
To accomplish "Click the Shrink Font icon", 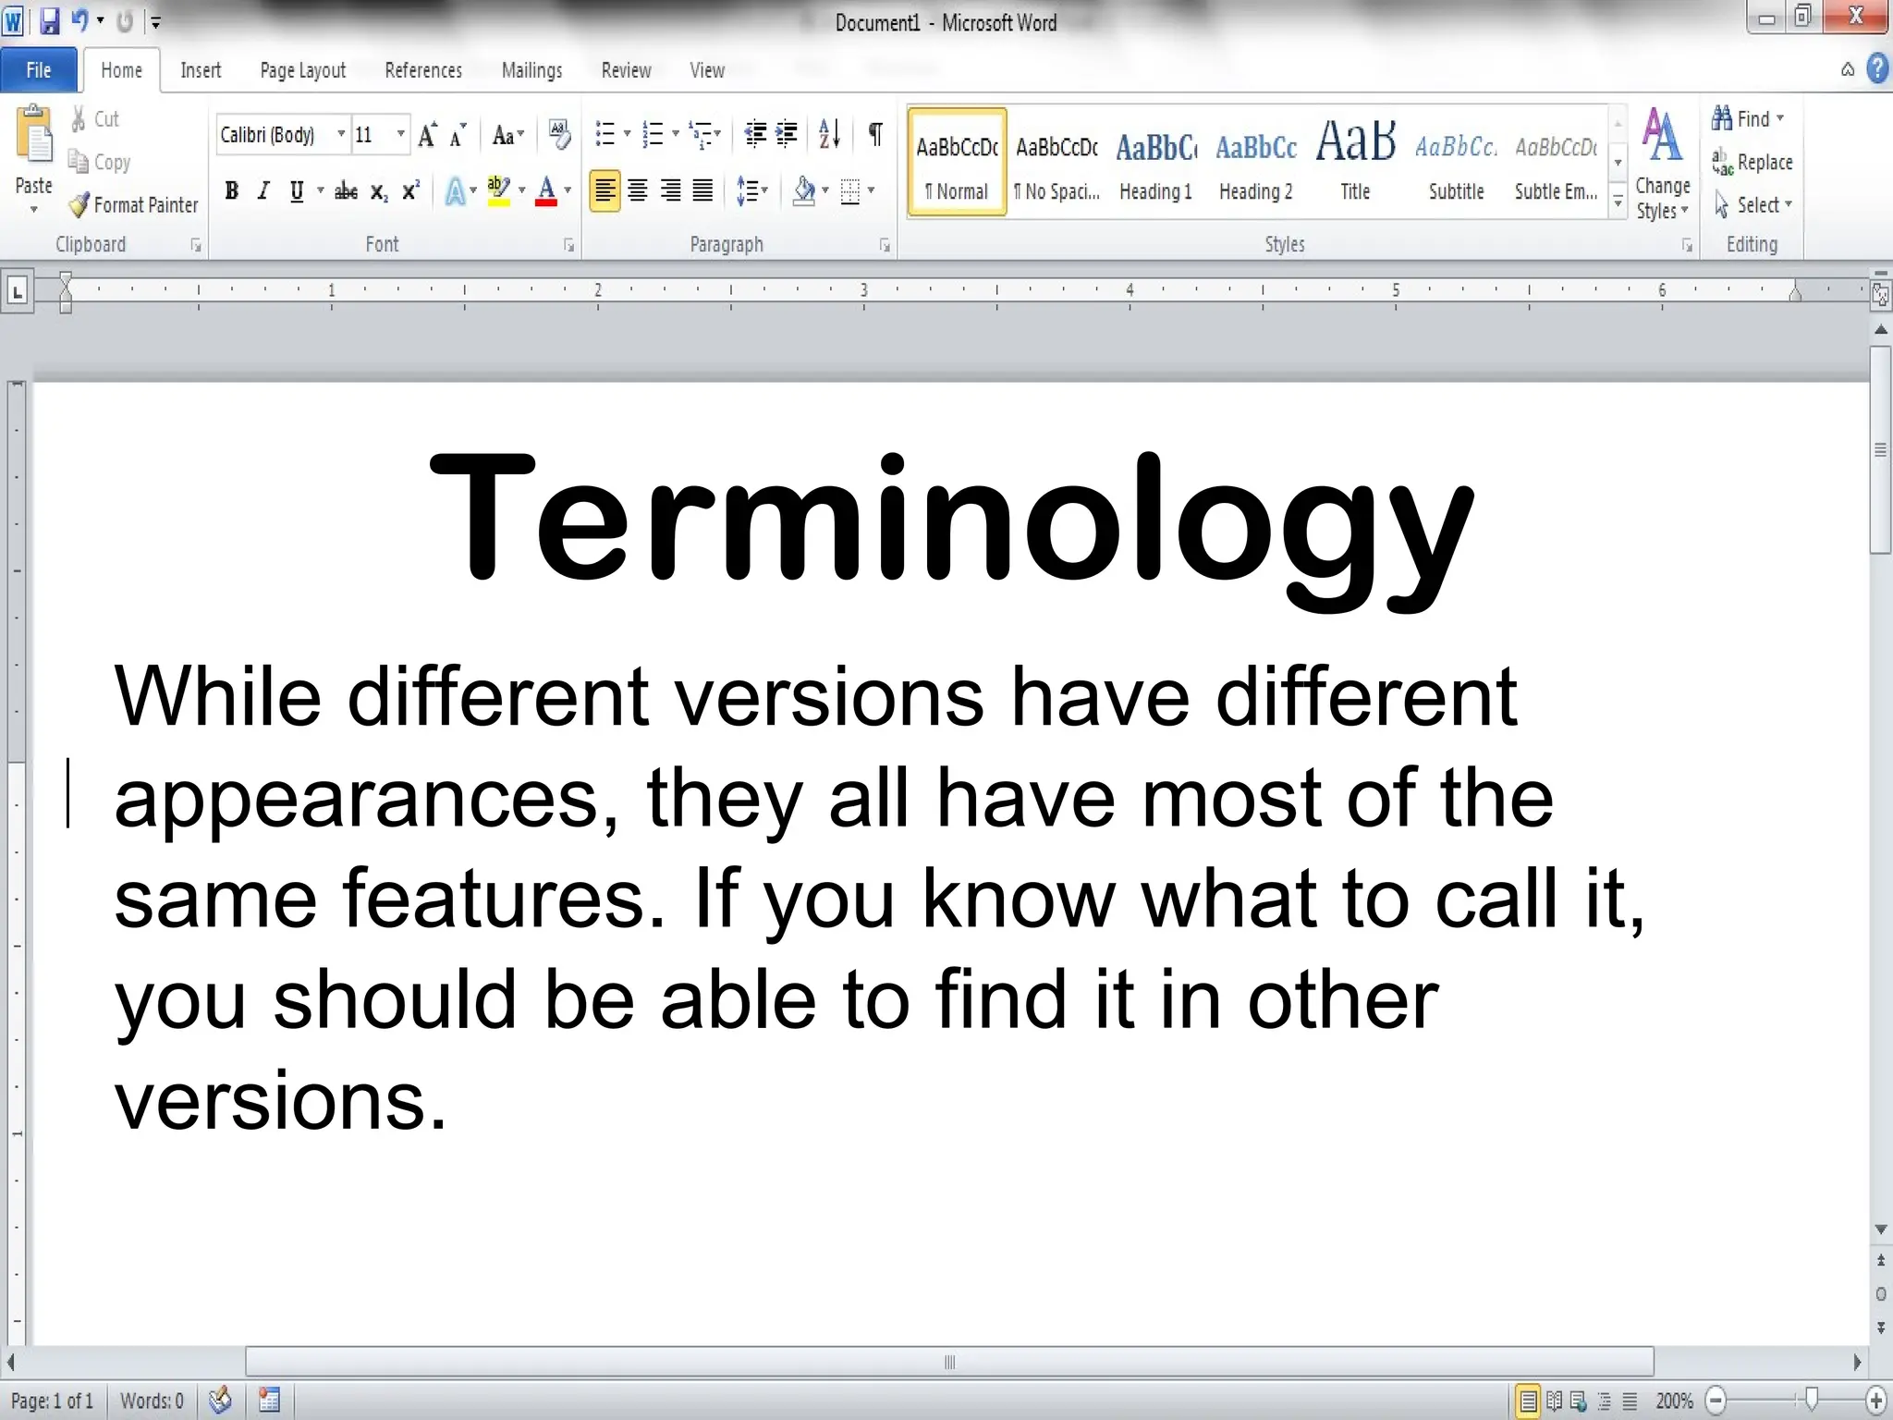I will click(x=458, y=135).
